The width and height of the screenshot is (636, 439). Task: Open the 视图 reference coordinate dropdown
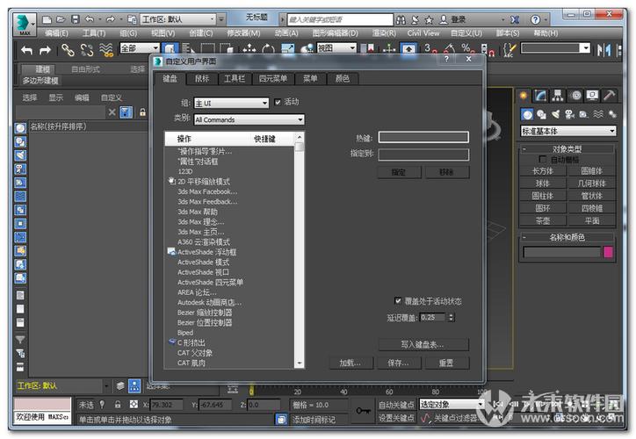336,48
